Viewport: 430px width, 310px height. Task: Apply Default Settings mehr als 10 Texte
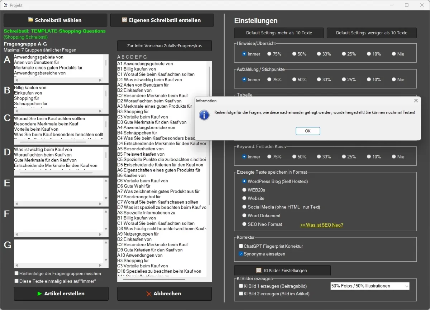pyautogui.click(x=279, y=33)
